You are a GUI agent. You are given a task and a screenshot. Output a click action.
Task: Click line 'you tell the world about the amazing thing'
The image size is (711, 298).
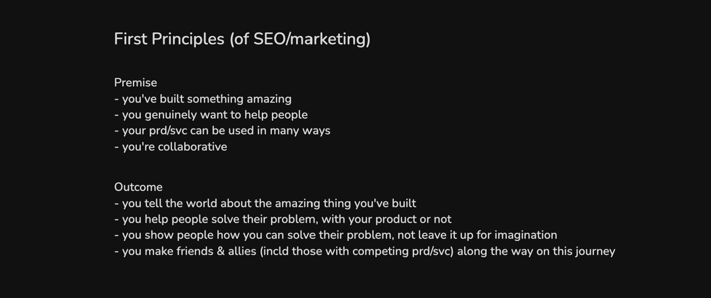click(265, 203)
